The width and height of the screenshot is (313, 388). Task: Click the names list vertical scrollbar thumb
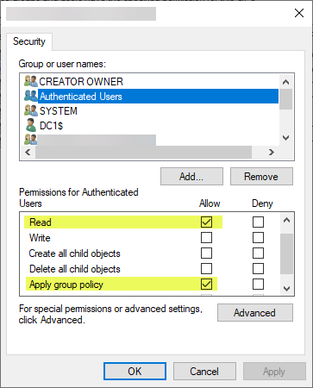[x=285, y=99]
